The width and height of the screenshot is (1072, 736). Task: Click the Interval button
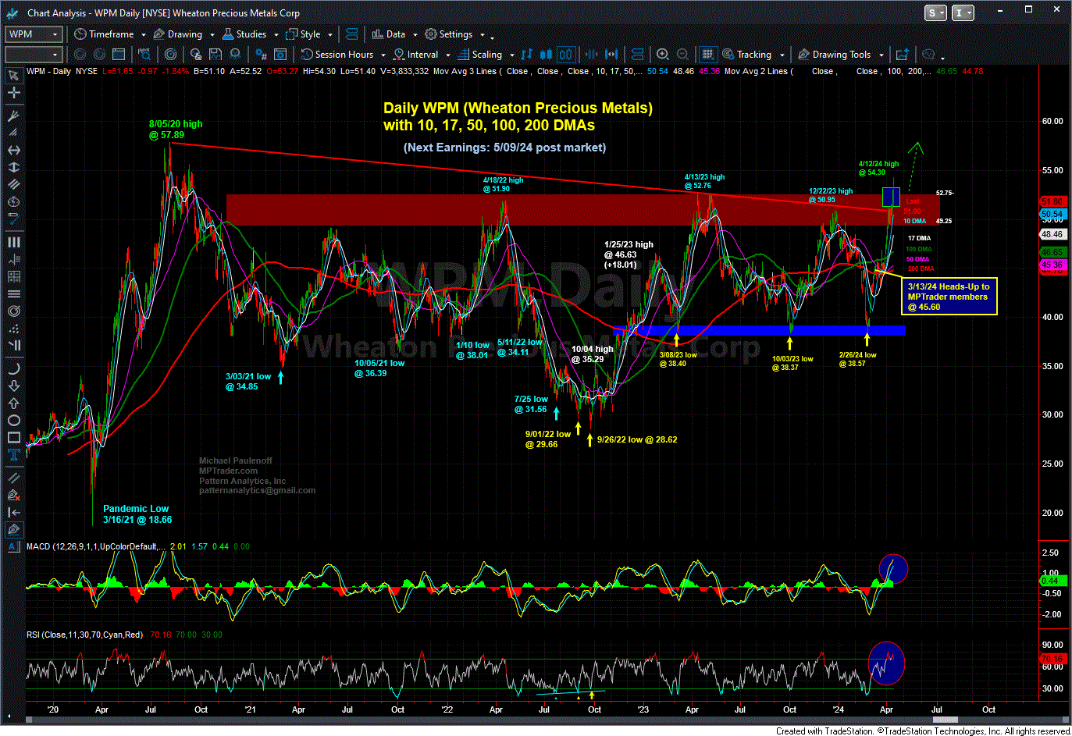[415, 55]
